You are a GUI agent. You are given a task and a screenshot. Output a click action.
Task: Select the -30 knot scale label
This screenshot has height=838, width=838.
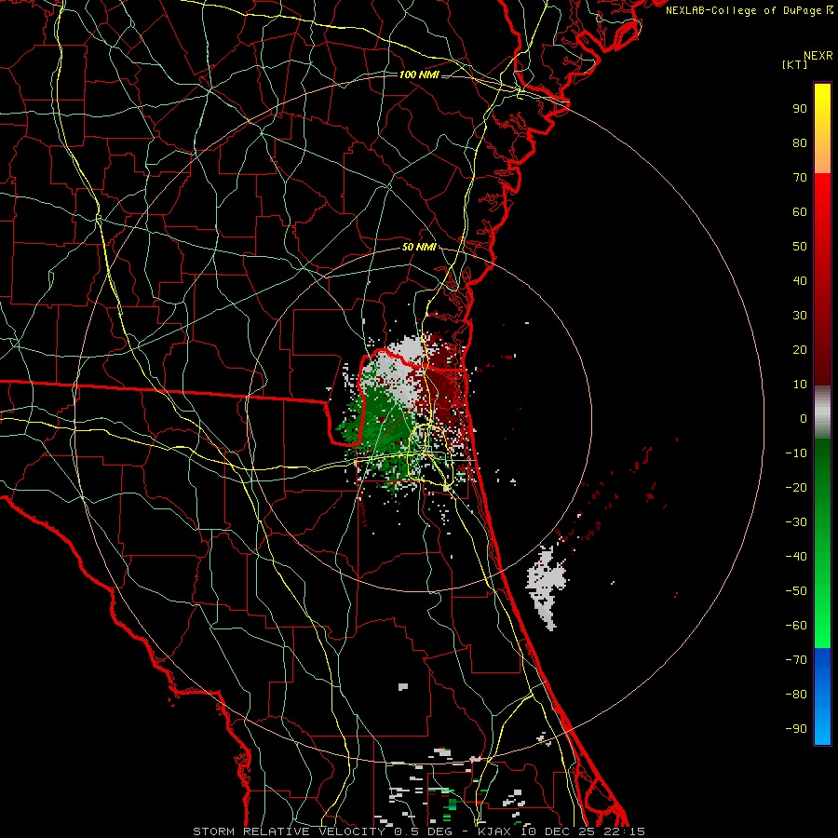796,522
